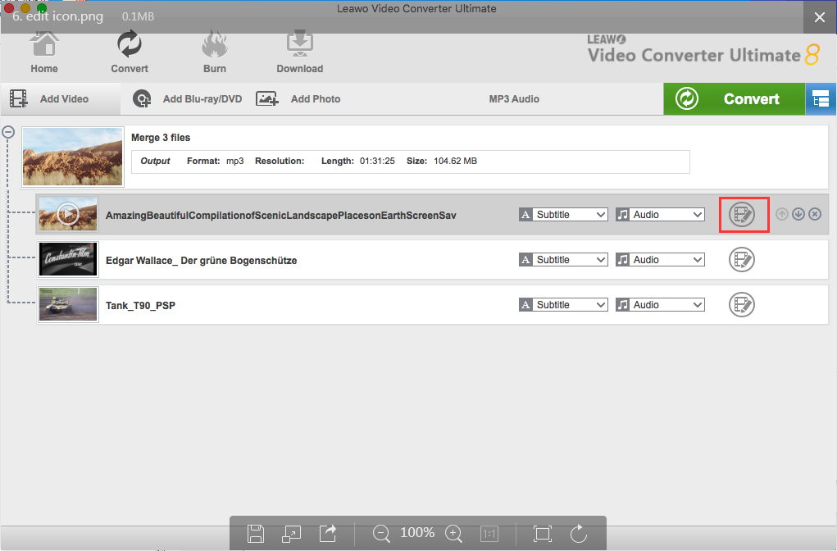Zoom out with the minus magnifier
The height and width of the screenshot is (551, 837).
[x=382, y=534]
